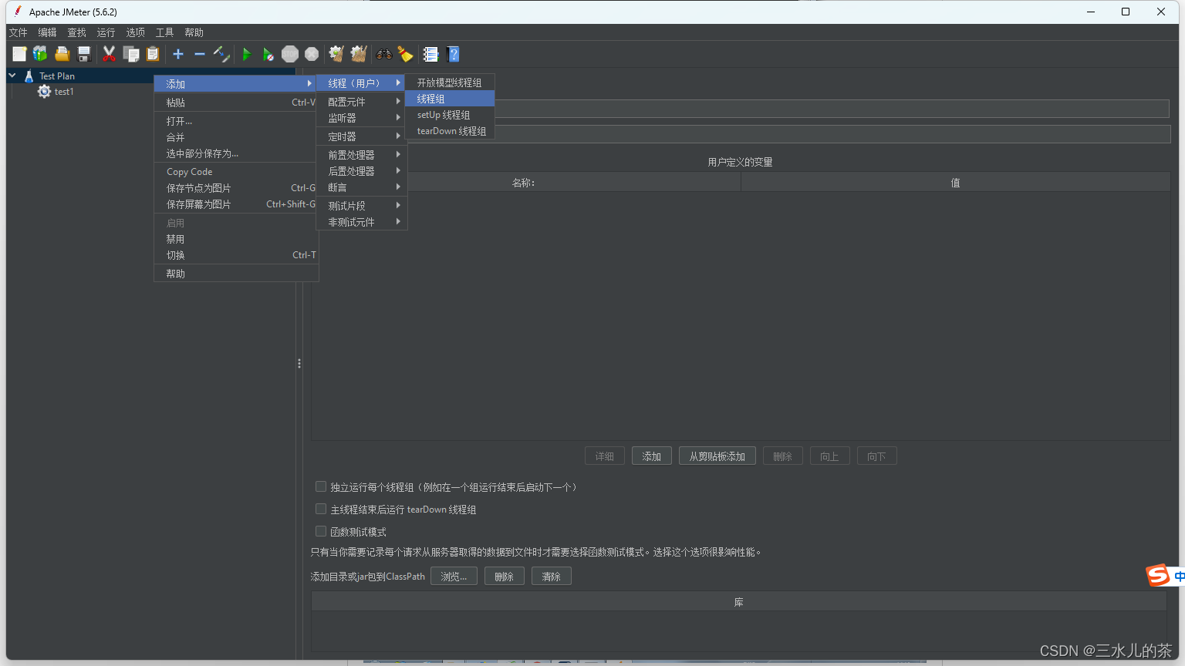Click the Clear All results broom icon
This screenshot has height=666, width=1185.
click(358, 54)
